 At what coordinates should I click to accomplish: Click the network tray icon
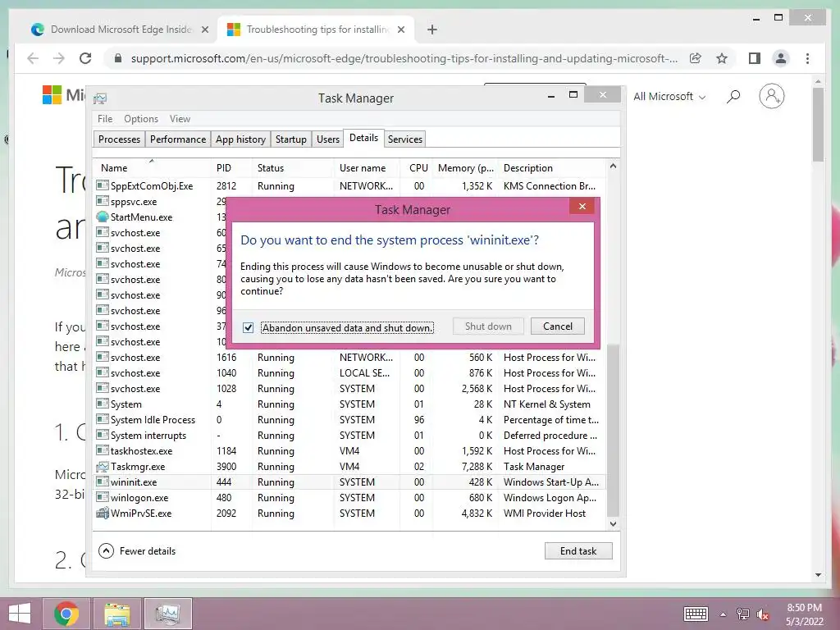pyautogui.click(x=742, y=614)
